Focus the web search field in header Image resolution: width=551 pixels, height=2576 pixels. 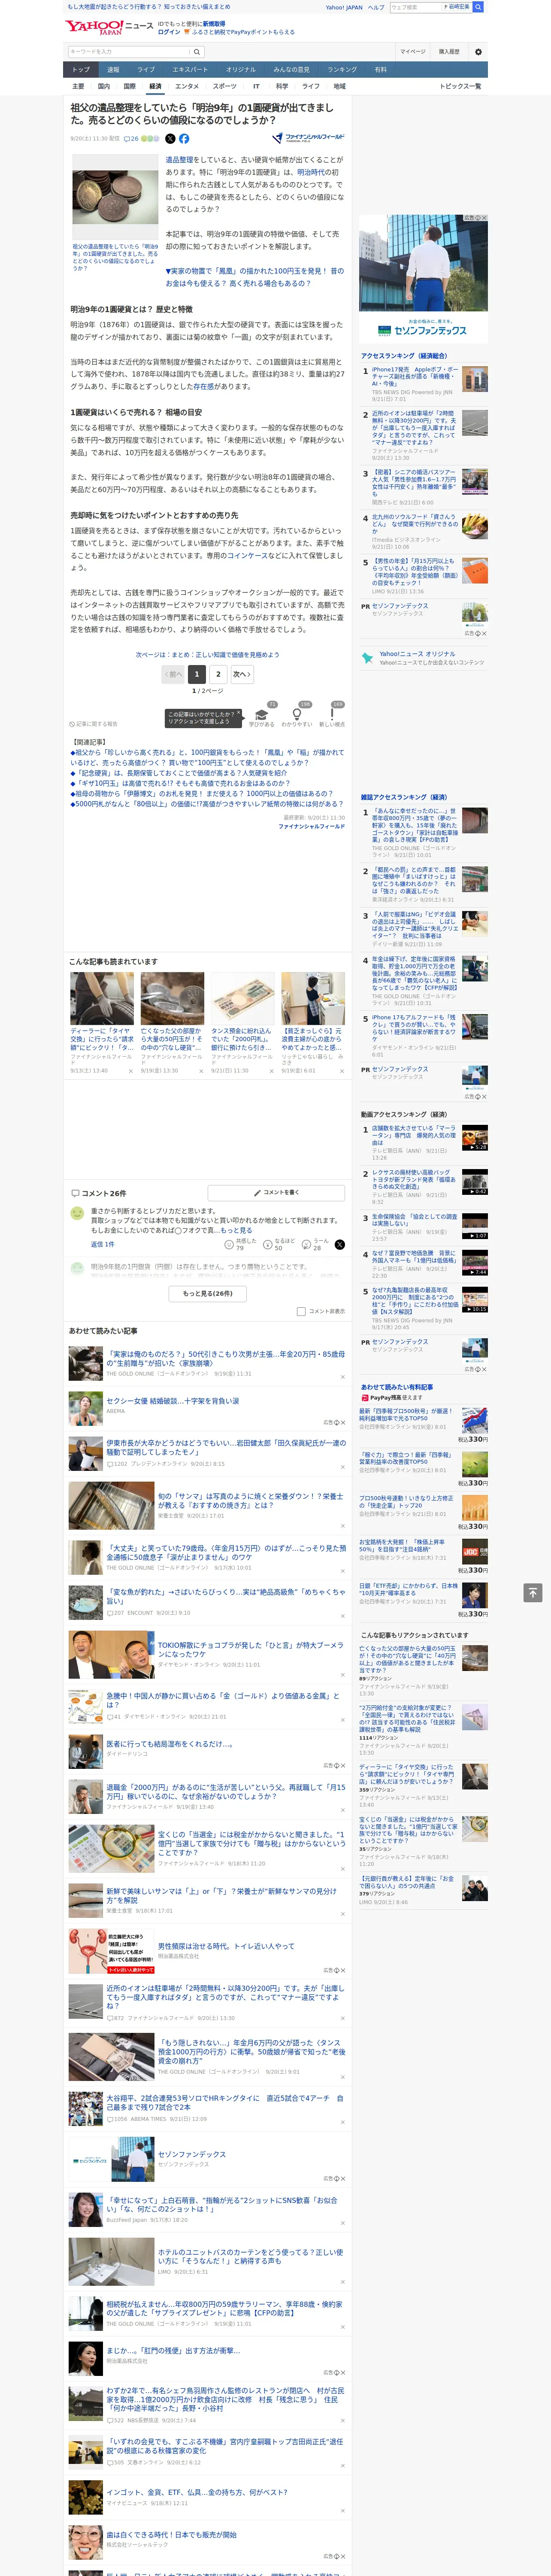(x=416, y=7)
